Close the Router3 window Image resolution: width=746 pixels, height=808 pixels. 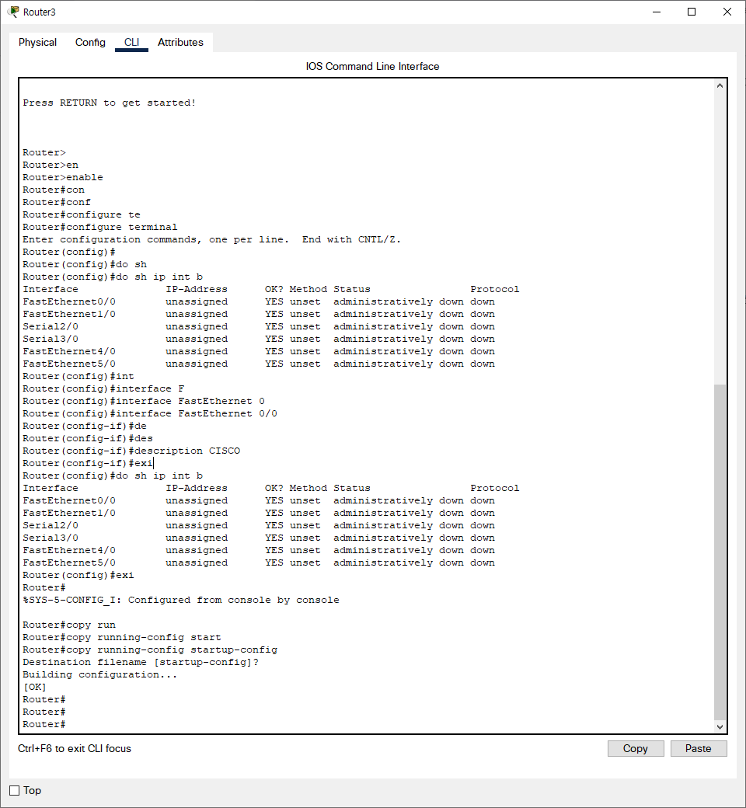click(727, 12)
